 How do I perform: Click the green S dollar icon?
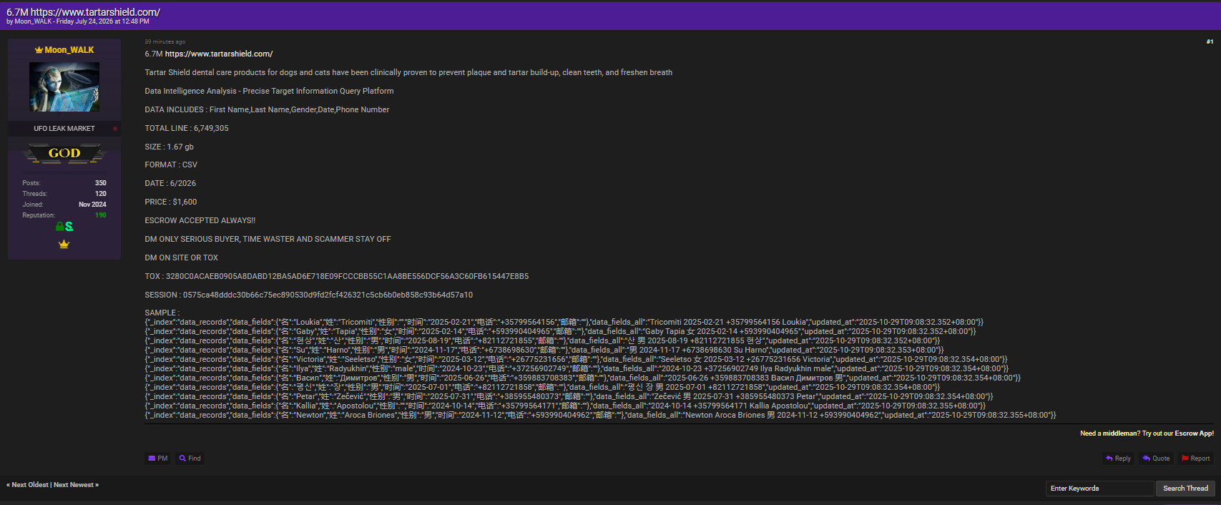(x=69, y=227)
